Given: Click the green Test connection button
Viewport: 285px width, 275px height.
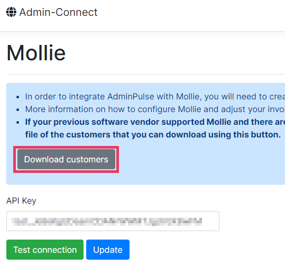Looking at the screenshot, I should tap(45, 250).
